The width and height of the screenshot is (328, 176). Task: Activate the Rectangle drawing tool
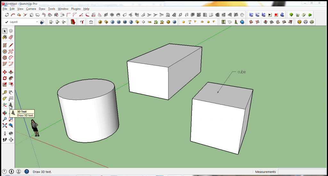pyautogui.click(x=4, y=45)
